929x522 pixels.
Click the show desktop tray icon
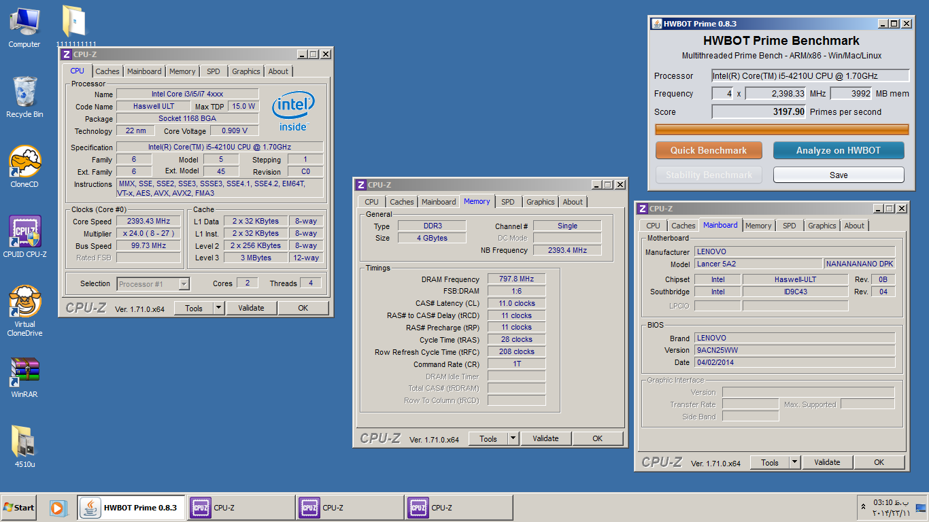921,508
